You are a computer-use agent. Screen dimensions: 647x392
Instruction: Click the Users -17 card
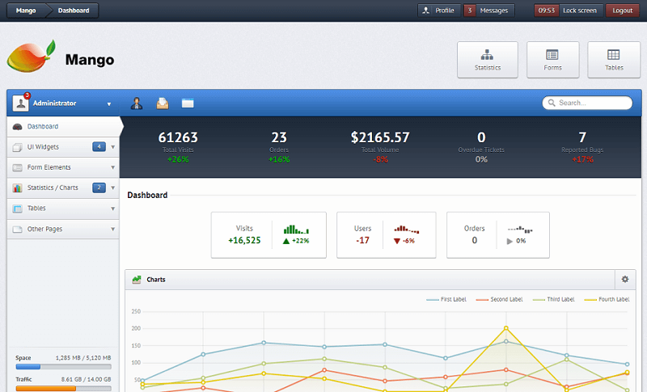click(x=387, y=235)
